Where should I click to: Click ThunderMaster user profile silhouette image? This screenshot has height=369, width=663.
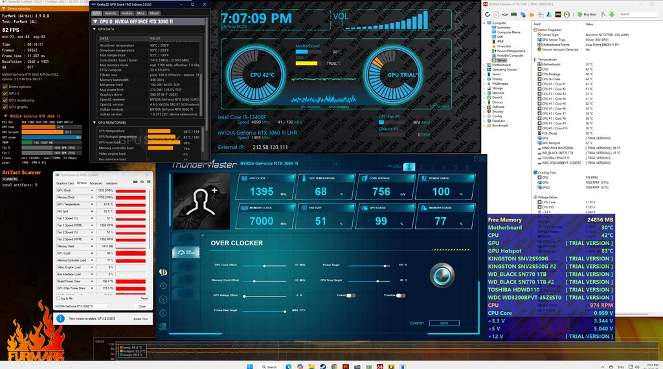coord(201,201)
